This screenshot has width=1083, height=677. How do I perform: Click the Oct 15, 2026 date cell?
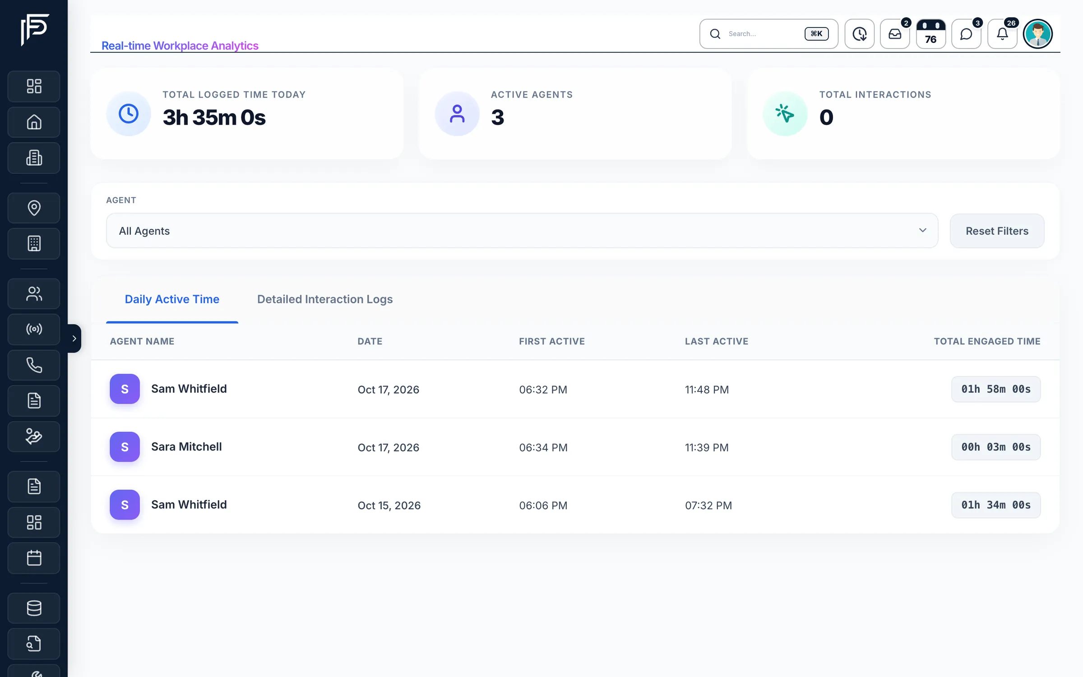click(389, 505)
